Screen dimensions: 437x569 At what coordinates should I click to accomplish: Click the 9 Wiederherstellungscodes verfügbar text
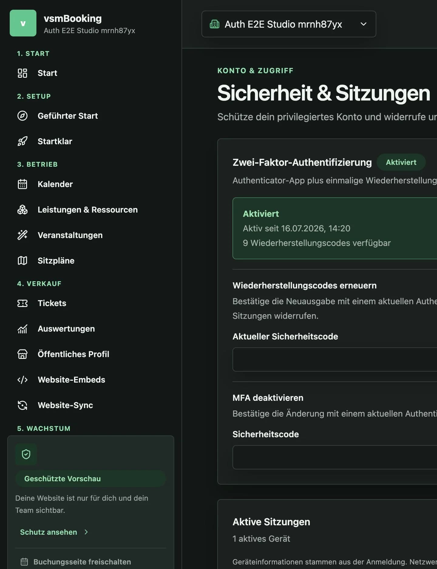pyautogui.click(x=317, y=243)
